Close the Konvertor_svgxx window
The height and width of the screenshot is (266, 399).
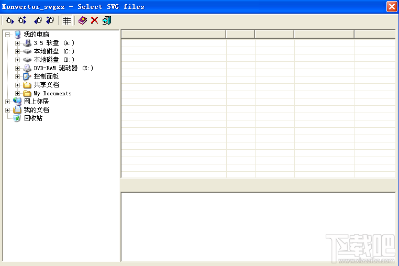pyautogui.click(x=392, y=7)
